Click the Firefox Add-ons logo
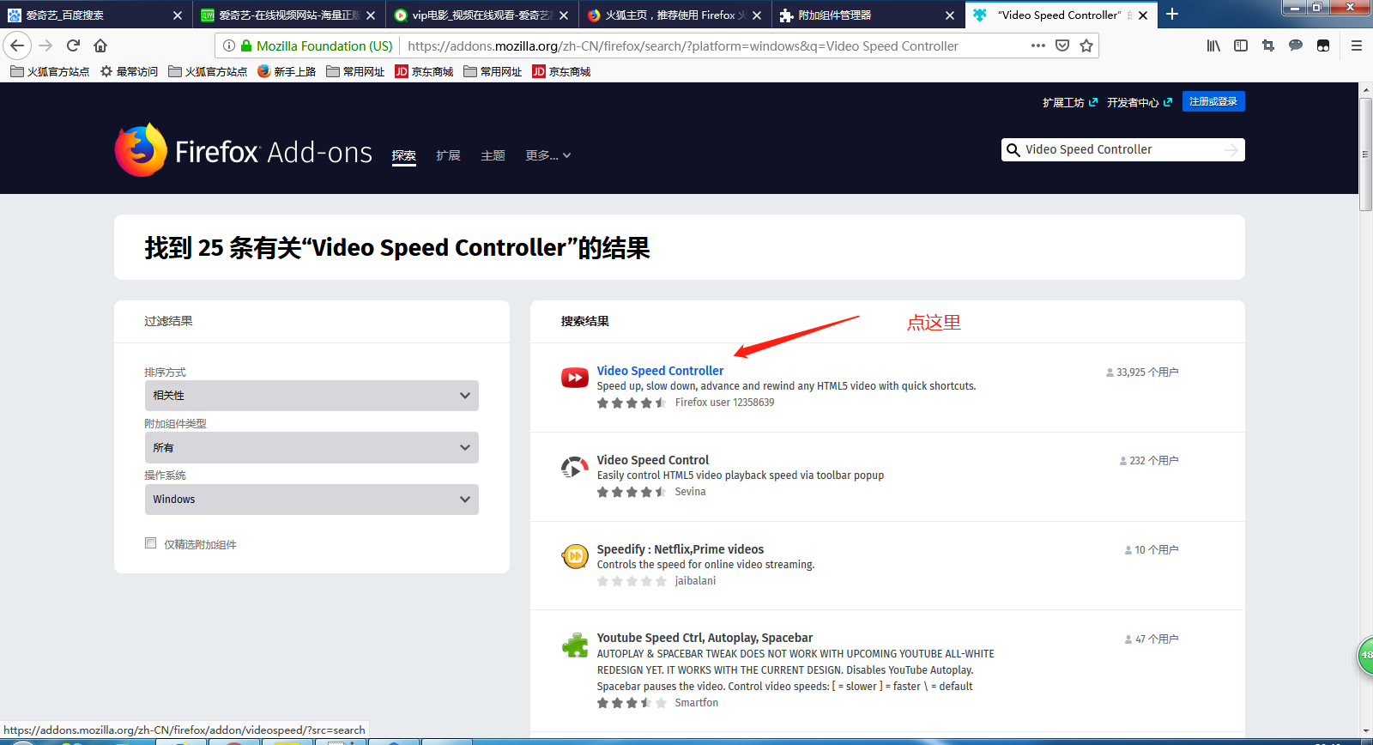The height and width of the screenshot is (745, 1373). tap(244, 150)
